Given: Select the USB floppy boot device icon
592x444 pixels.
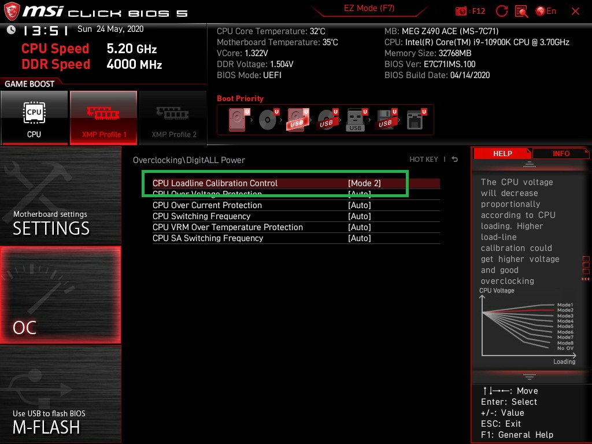Looking at the screenshot, I should point(386,120).
